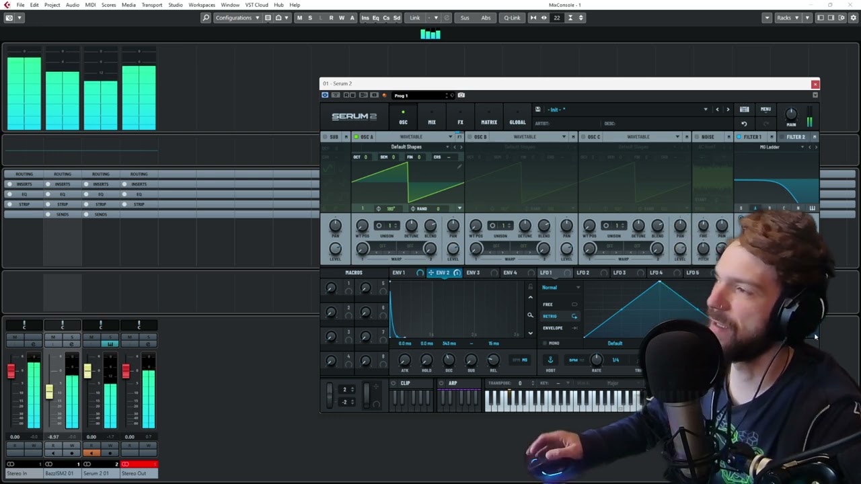The width and height of the screenshot is (861, 484).
Task: Open the Transport menu
Action: click(151, 5)
